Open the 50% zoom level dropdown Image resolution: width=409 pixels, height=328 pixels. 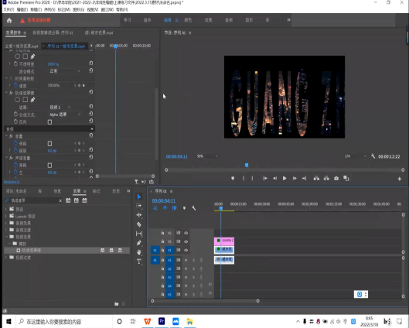coord(207,156)
